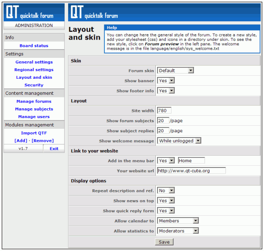The image size is (264, 251).
Task: Expand the Allow statistics to dropdown
Action: [x=178, y=231]
